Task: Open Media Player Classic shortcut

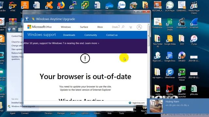Action: point(194,7)
